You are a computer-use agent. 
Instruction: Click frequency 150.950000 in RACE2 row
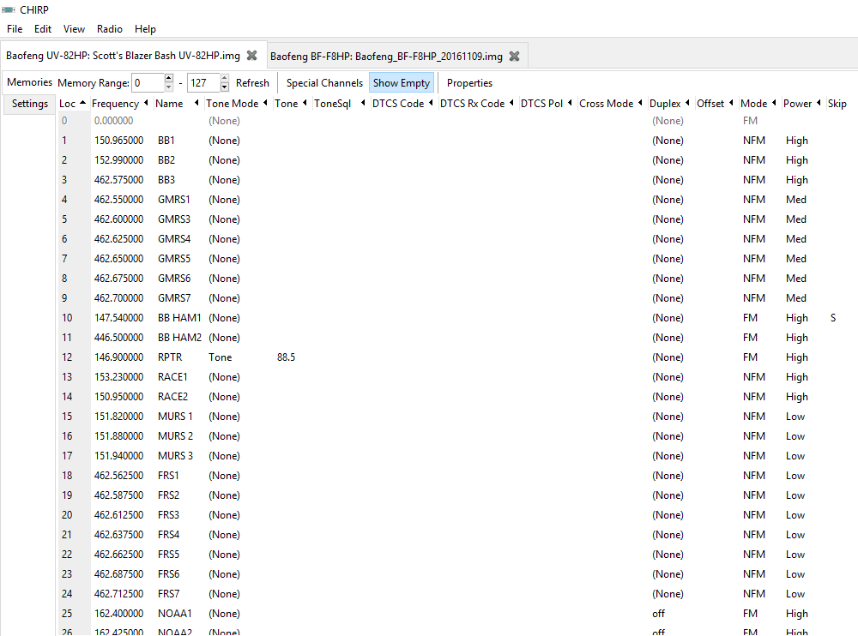pyautogui.click(x=118, y=397)
